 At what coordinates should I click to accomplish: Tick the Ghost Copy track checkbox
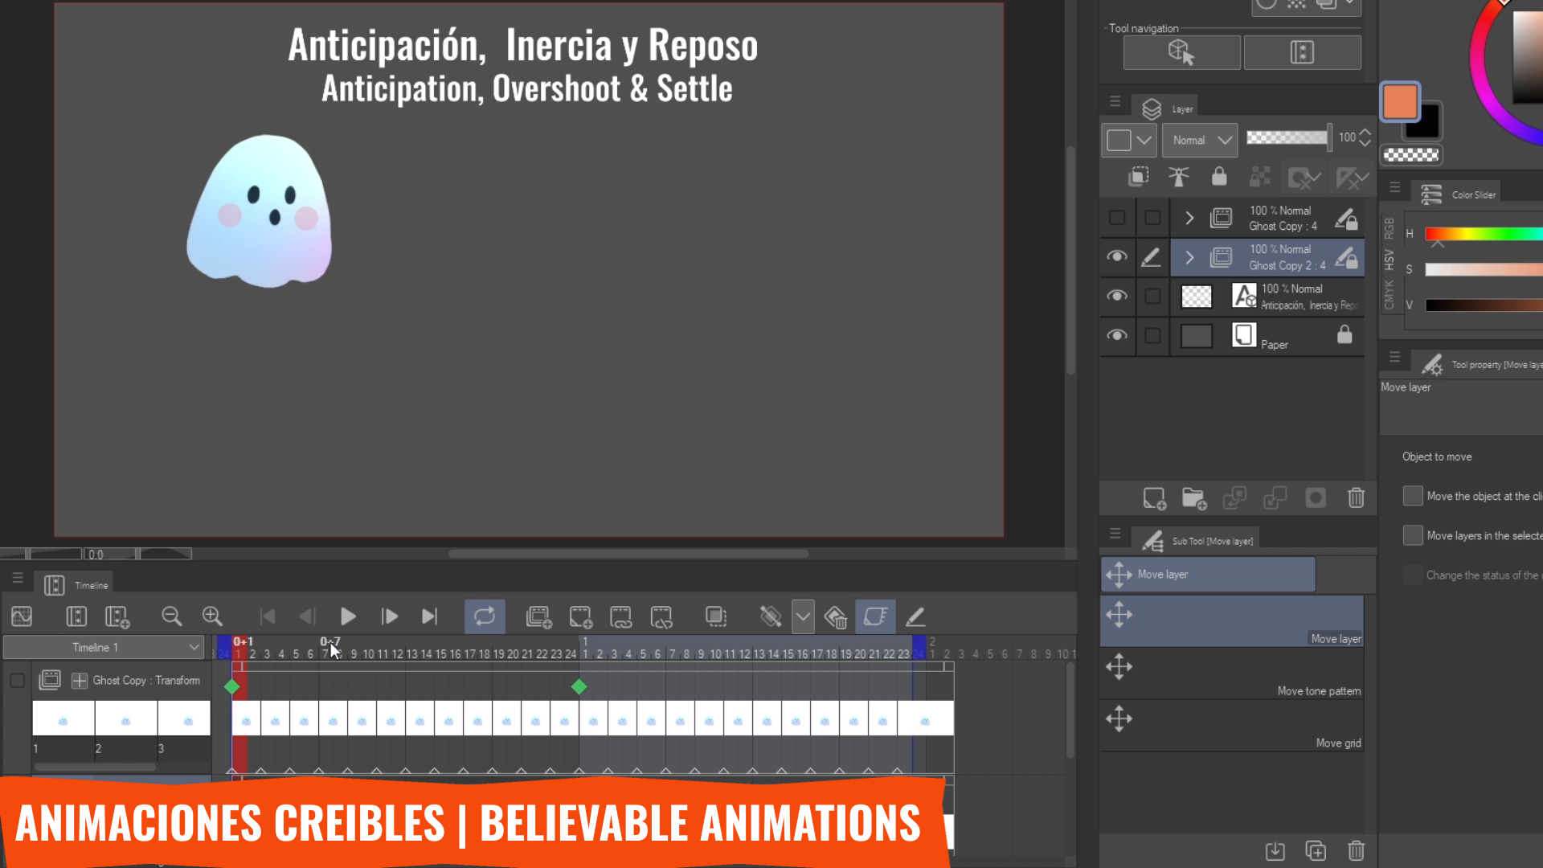coord(17,681)
